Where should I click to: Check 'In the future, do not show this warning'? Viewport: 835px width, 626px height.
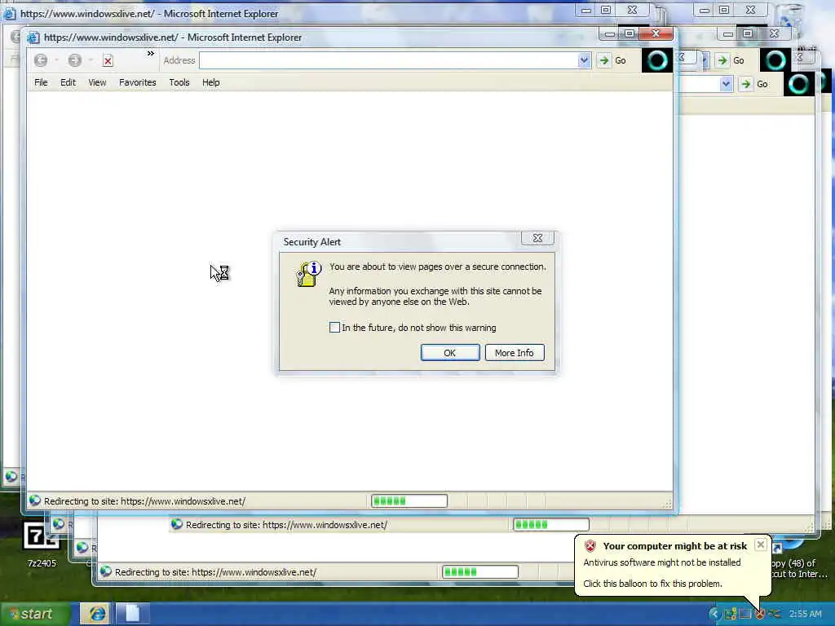tap(334, 328)
